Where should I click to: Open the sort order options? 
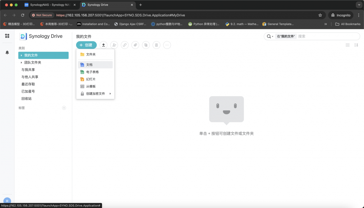click(356, 45)
